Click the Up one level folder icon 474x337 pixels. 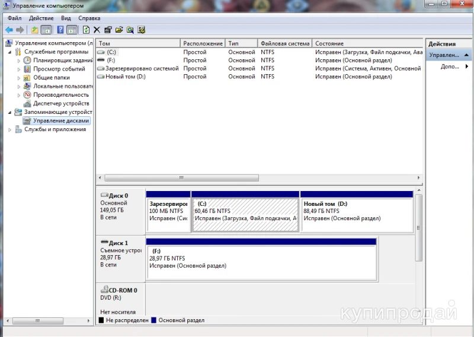pyautogui.click(x=35, y=30)
